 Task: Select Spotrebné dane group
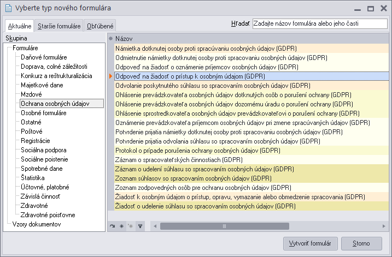coord(42,169)
